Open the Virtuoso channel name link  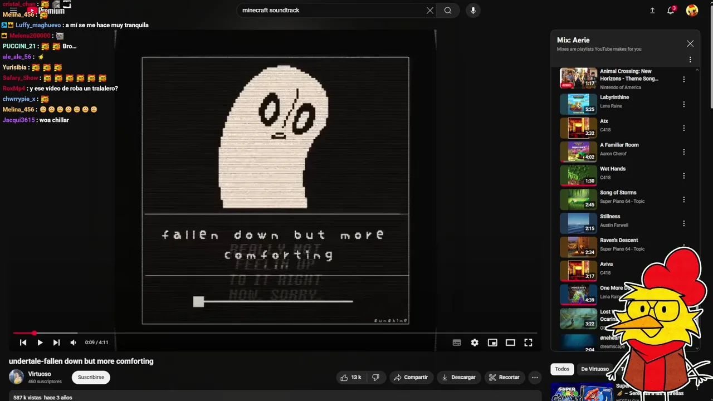(40, 374)
